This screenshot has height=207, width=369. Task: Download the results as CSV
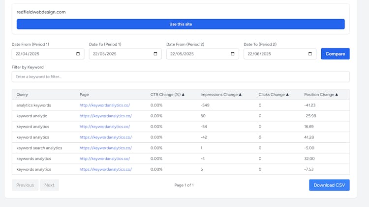(329, 185)
